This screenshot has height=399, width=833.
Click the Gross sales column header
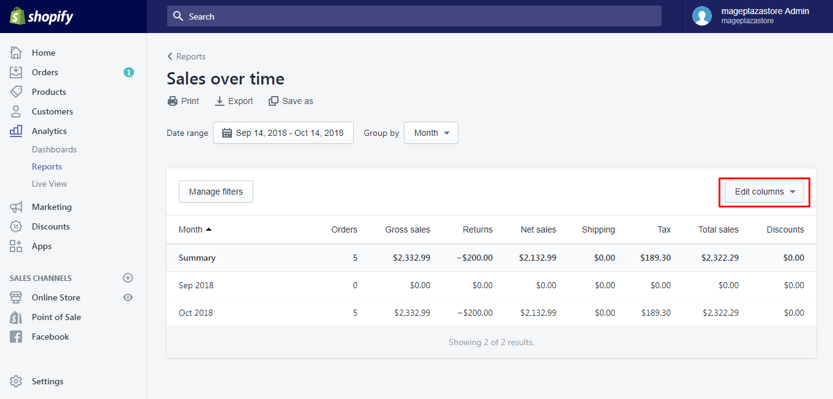pos(408,229)
